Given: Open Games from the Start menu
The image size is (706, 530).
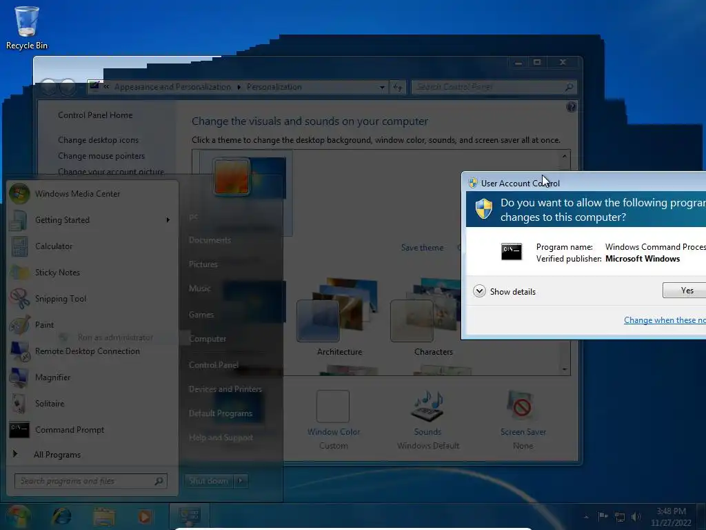Looking at the screenshot, I should (201, 315).
